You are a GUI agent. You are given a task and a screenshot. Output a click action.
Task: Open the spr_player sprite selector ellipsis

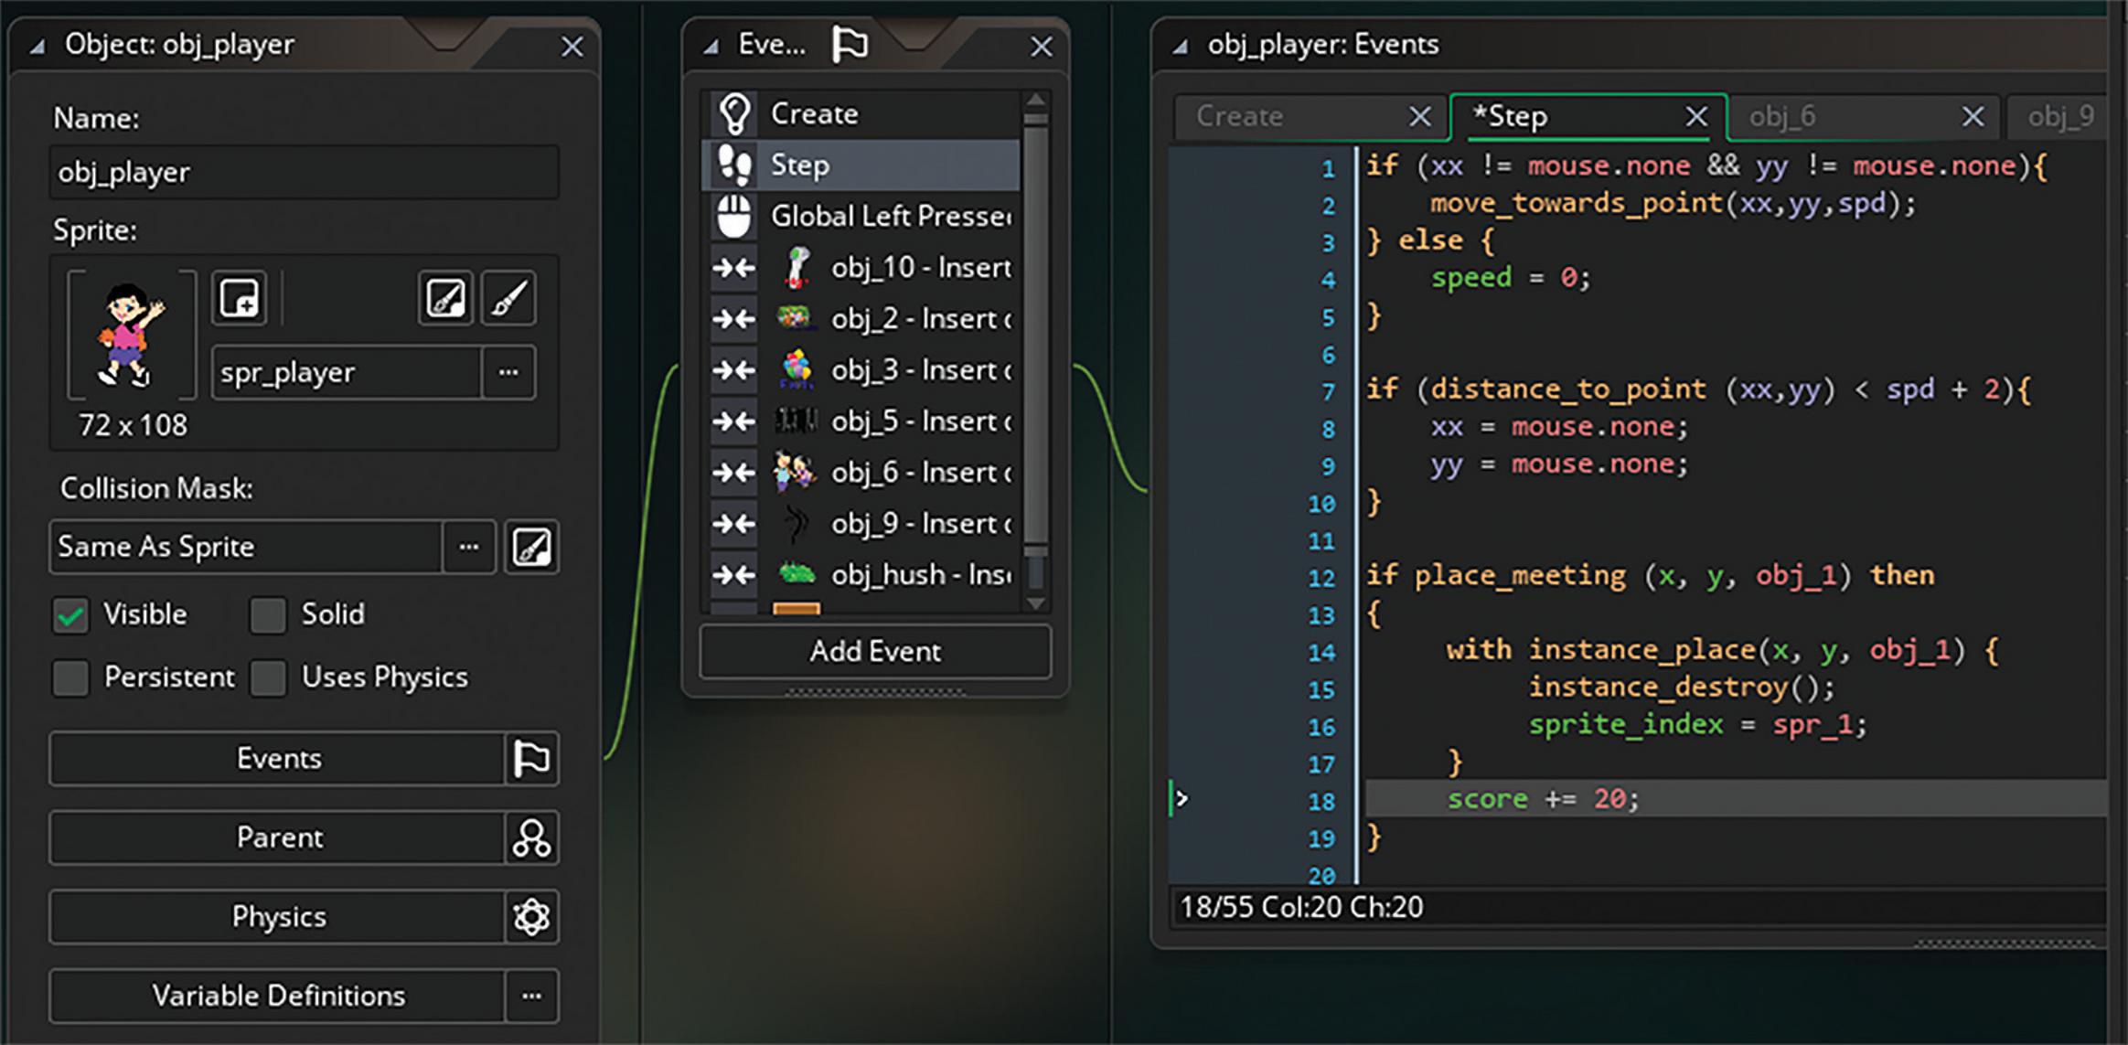pyautogui.click(x=508, y=372)
